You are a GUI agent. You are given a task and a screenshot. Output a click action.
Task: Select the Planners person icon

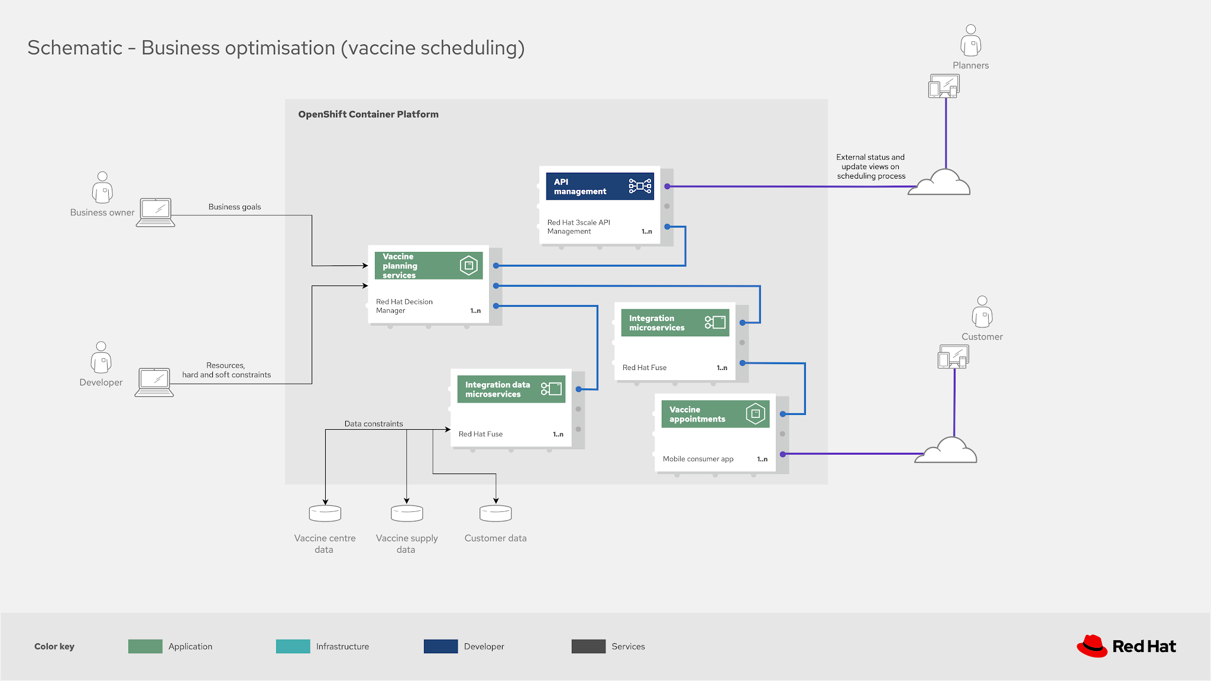(970, 39)
